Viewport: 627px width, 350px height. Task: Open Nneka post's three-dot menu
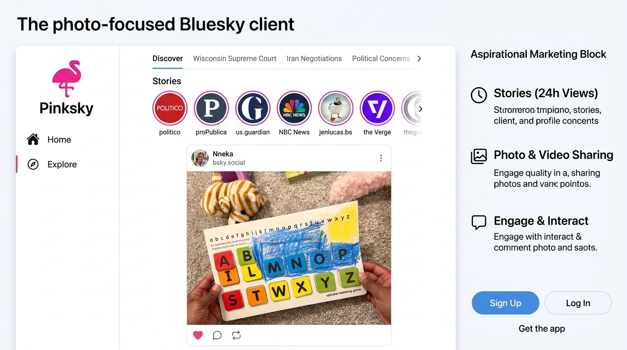pyautogui.click(x=381, y=158)
